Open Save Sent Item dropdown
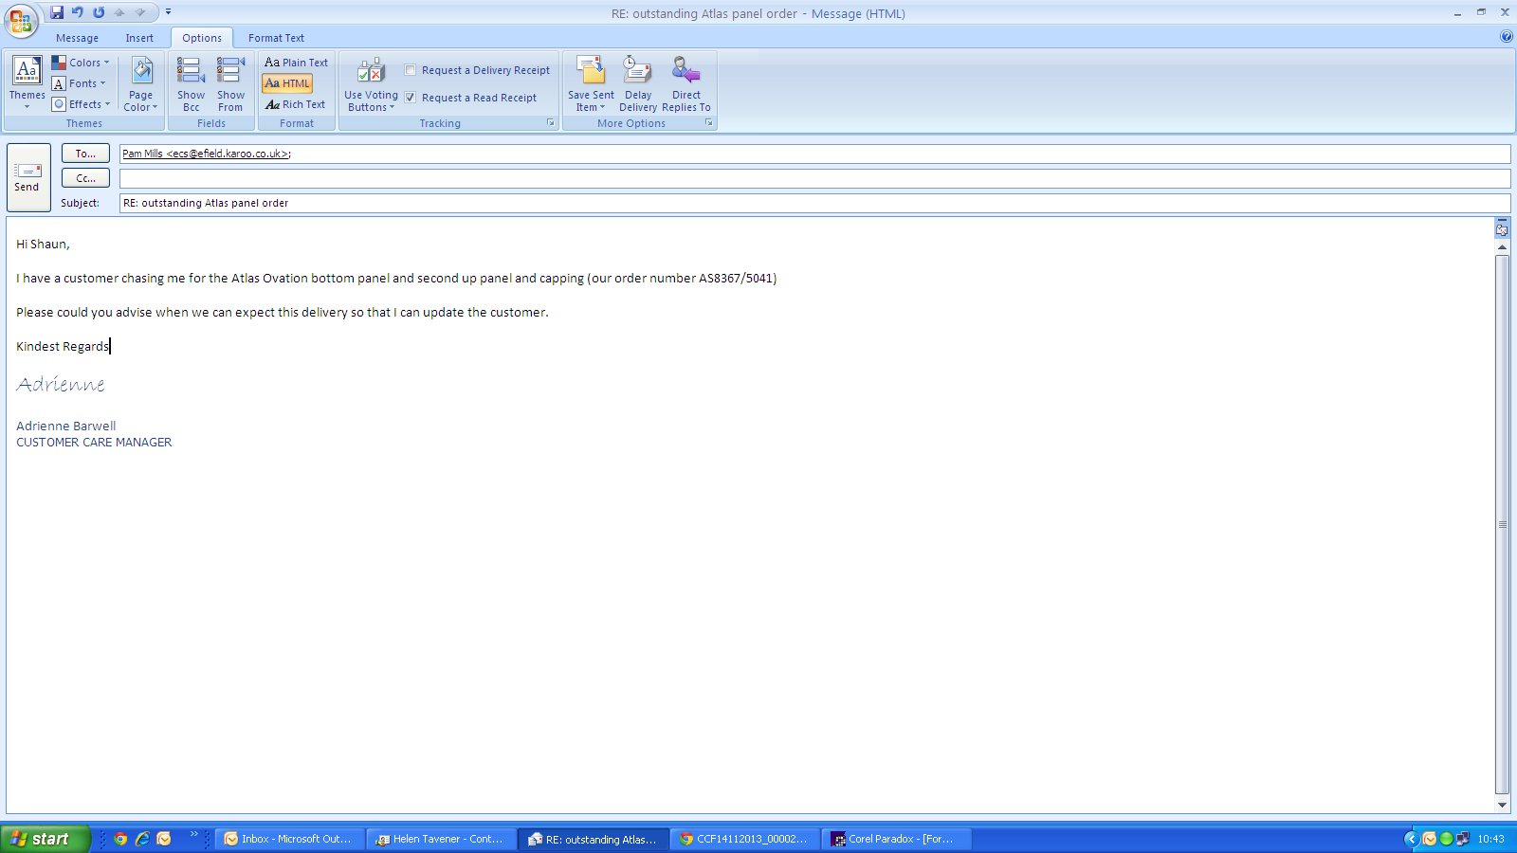1517x853 pixels. 591,82
